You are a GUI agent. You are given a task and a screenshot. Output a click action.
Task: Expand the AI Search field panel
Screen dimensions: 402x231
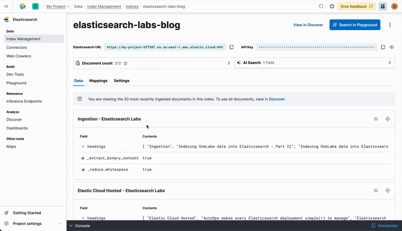point(389,63)
